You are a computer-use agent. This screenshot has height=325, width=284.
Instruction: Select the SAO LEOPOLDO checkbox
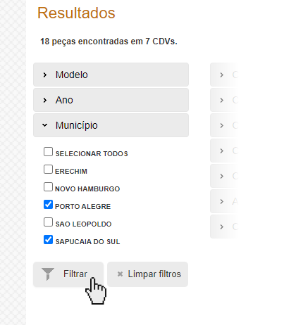pyautogui.click(x=48, y=222)
